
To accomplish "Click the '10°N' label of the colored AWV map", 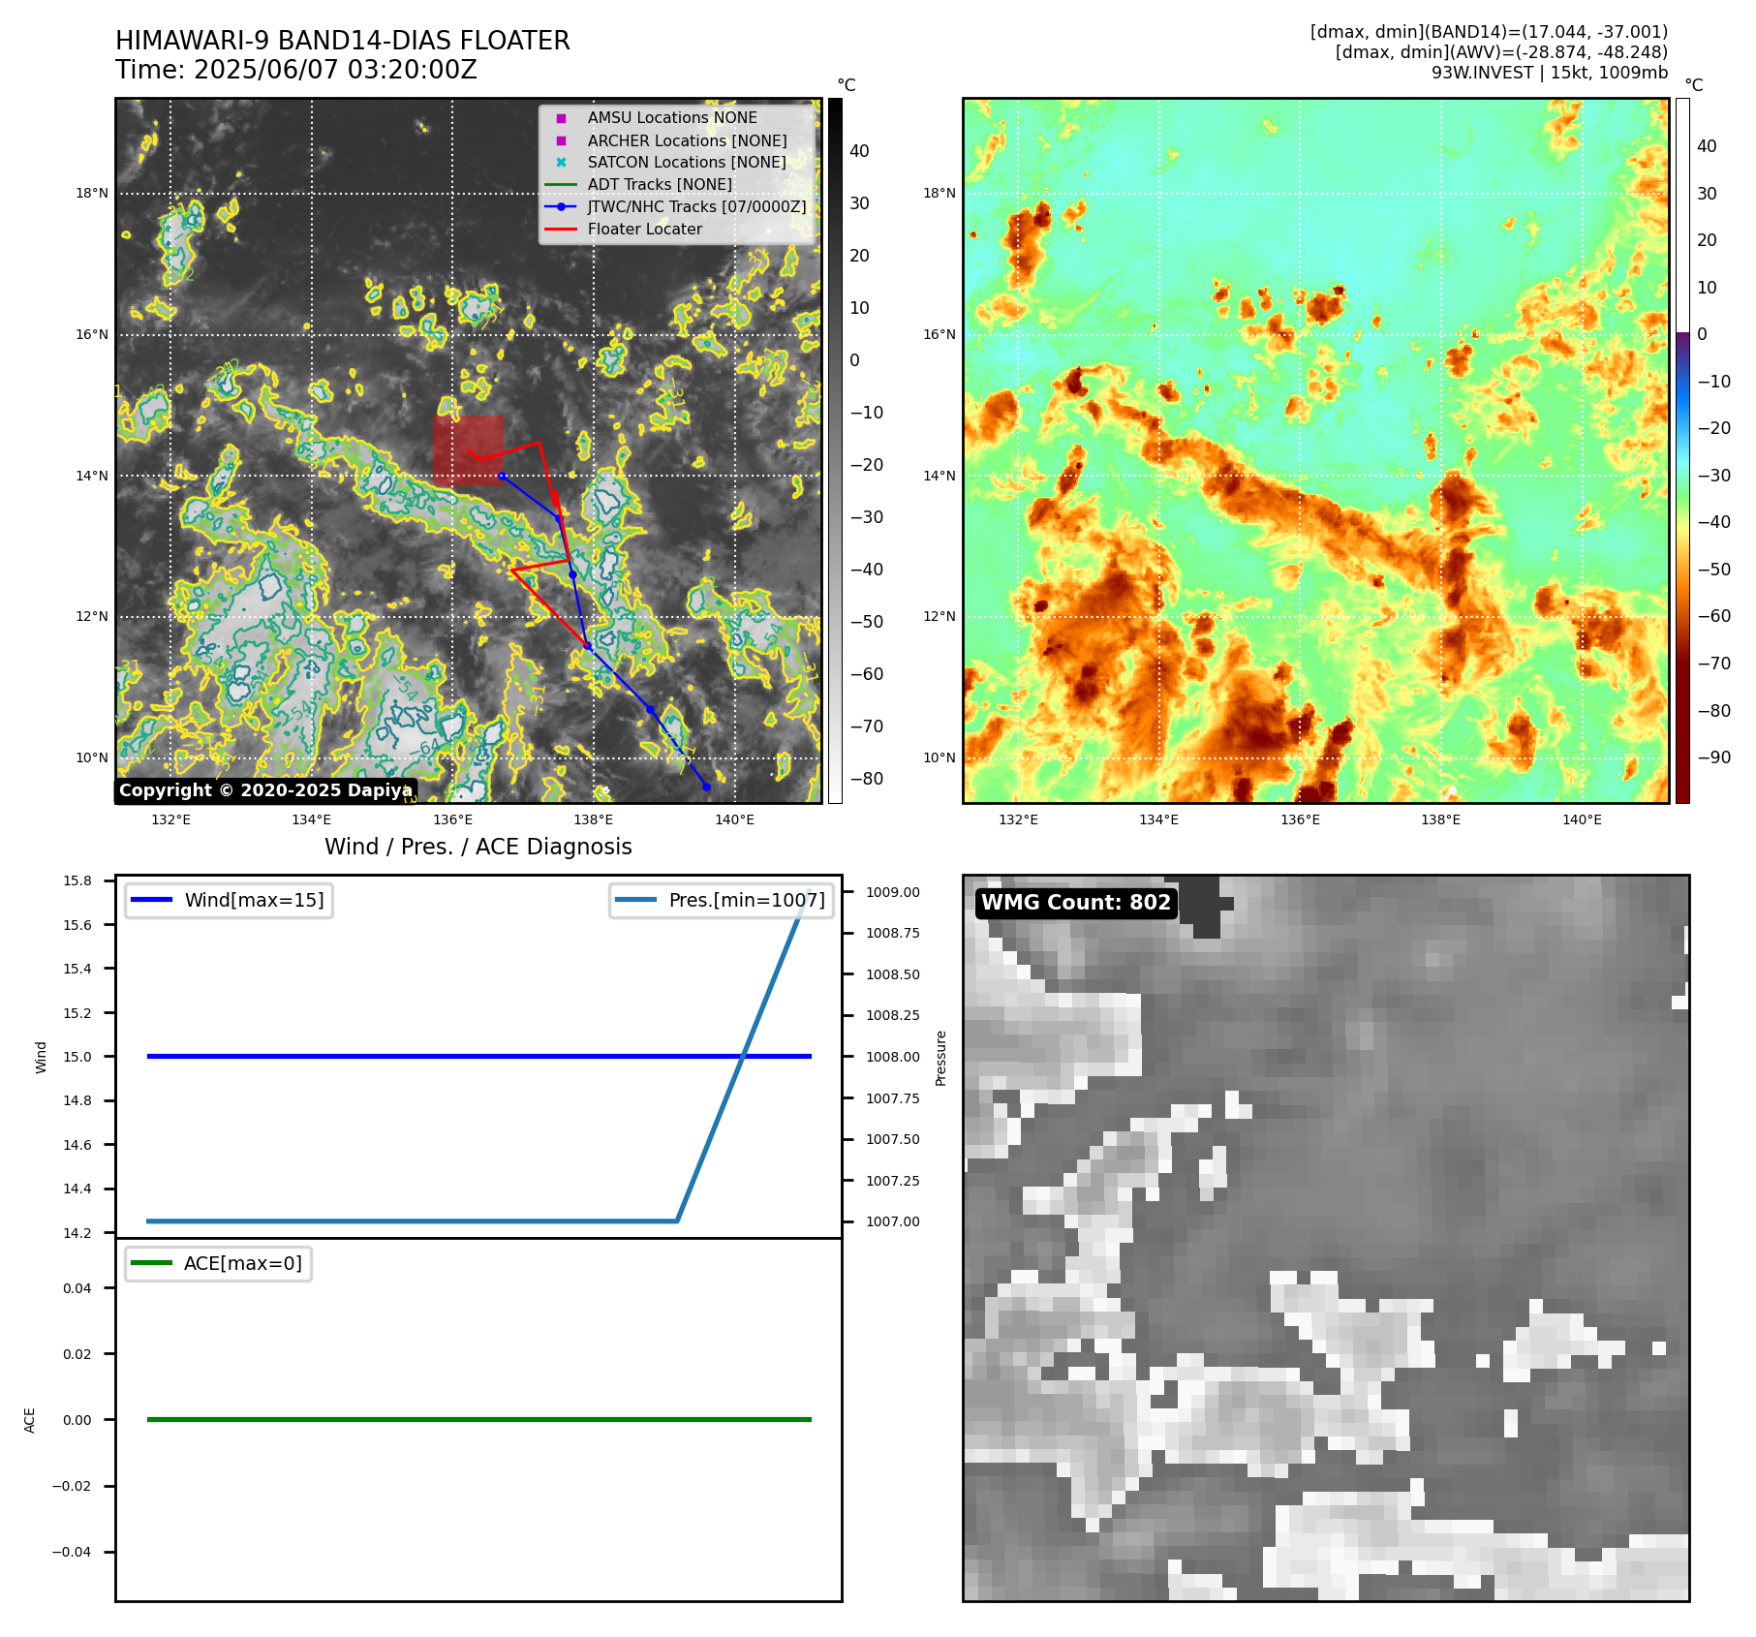I will (940, 757).
